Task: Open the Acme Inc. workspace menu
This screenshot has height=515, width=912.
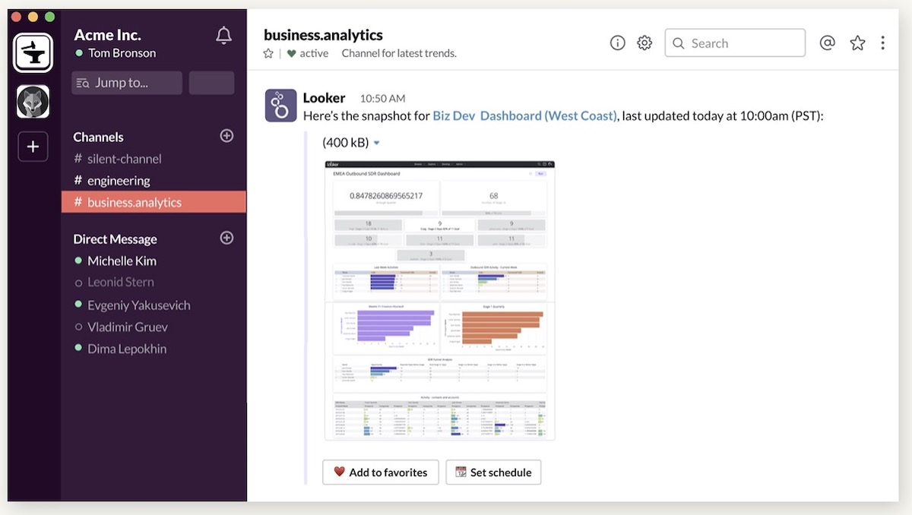Action: coord(107,34)
